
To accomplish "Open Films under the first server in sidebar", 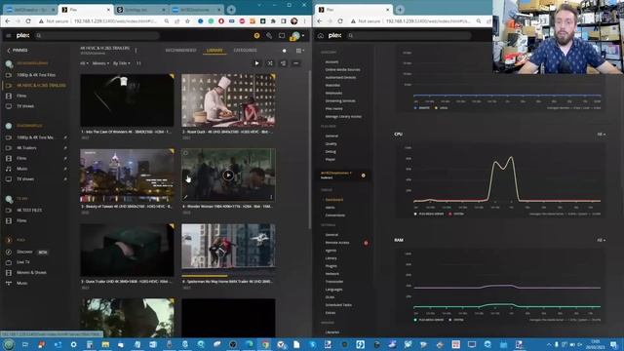I will (x=21, y=96).
